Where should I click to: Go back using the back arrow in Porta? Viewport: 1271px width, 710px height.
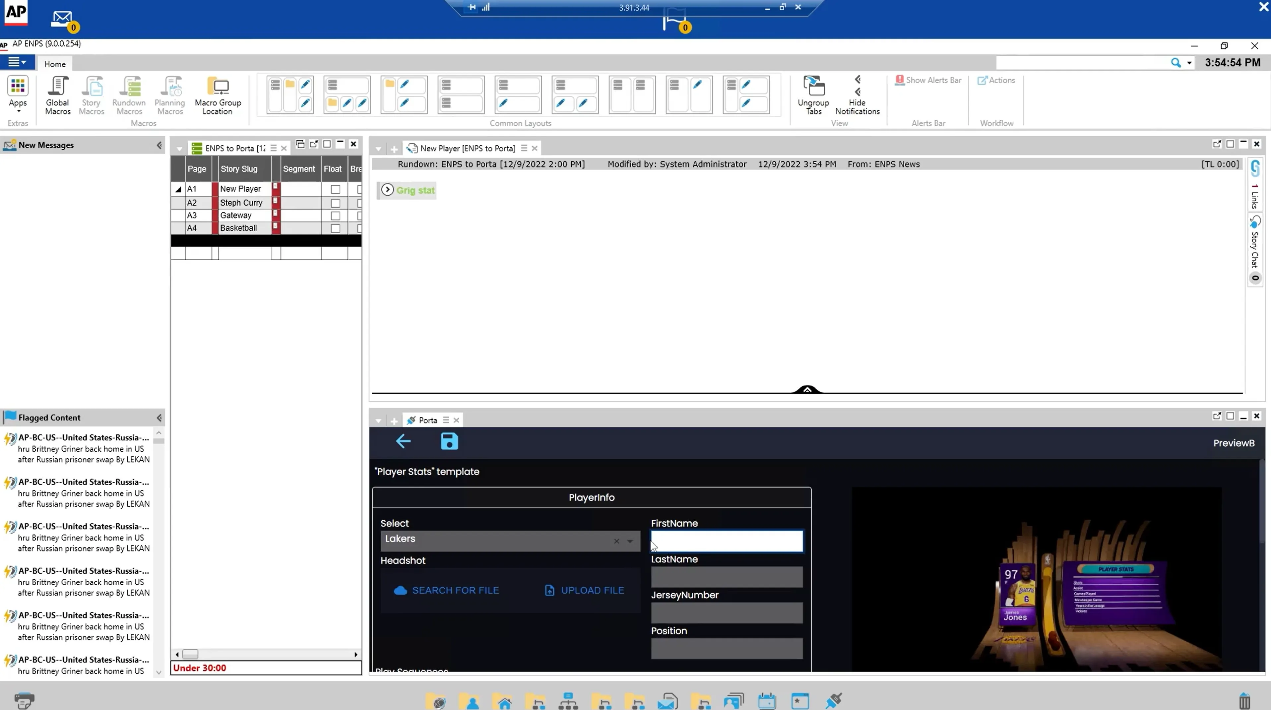tap(403, 442)
